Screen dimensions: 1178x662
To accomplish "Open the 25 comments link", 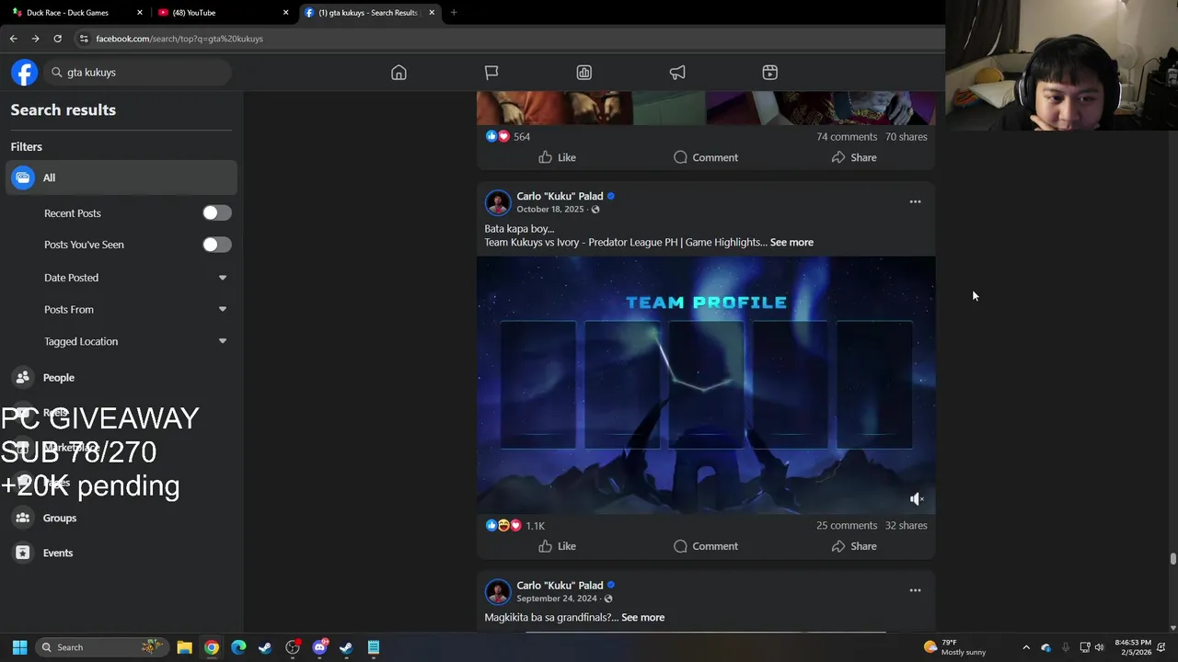I will point(847,526).
